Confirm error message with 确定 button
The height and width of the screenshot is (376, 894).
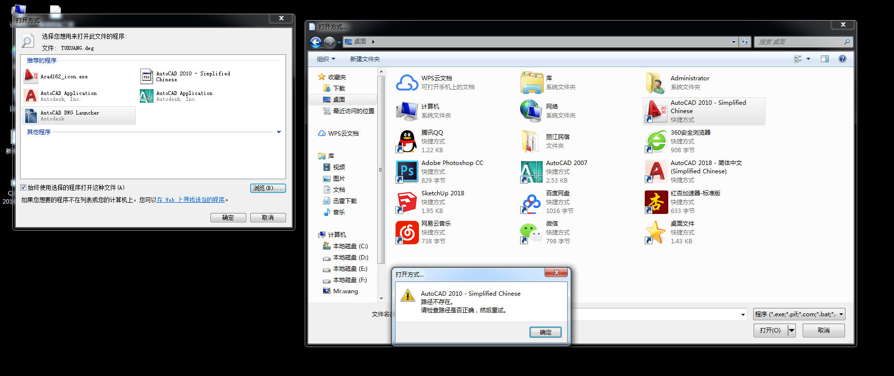[545, 332]
